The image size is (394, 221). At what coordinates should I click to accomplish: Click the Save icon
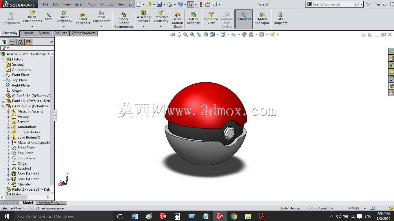[159, 4]
